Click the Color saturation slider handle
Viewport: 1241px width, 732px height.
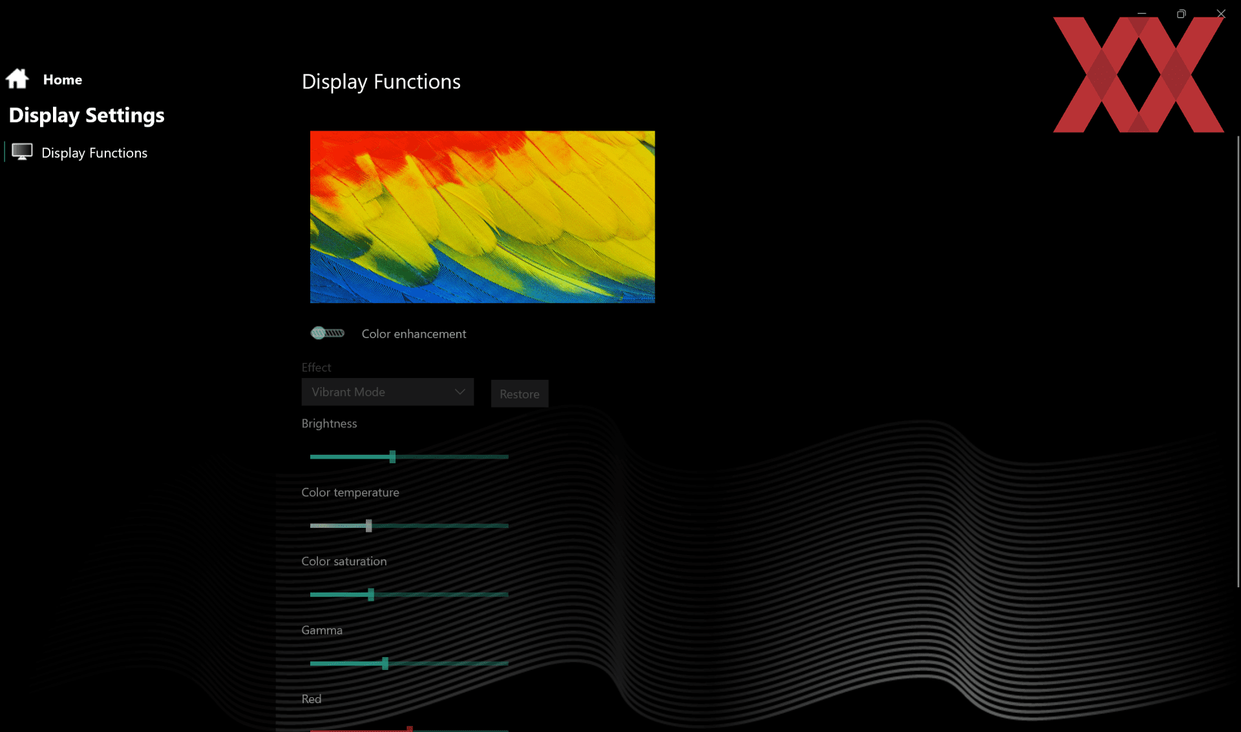(x=371, y=594)
